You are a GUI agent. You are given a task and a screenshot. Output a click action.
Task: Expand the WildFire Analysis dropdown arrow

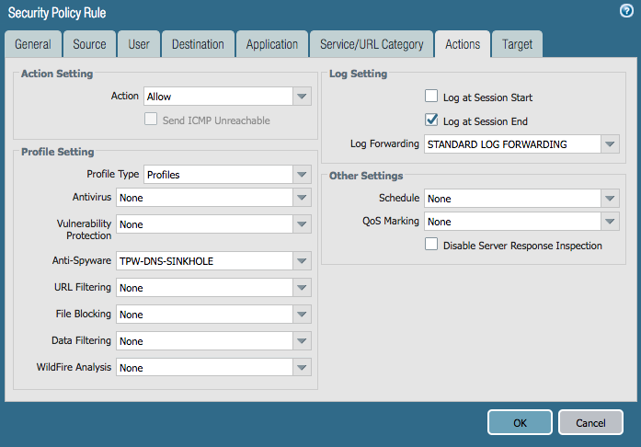click(302, 367)
